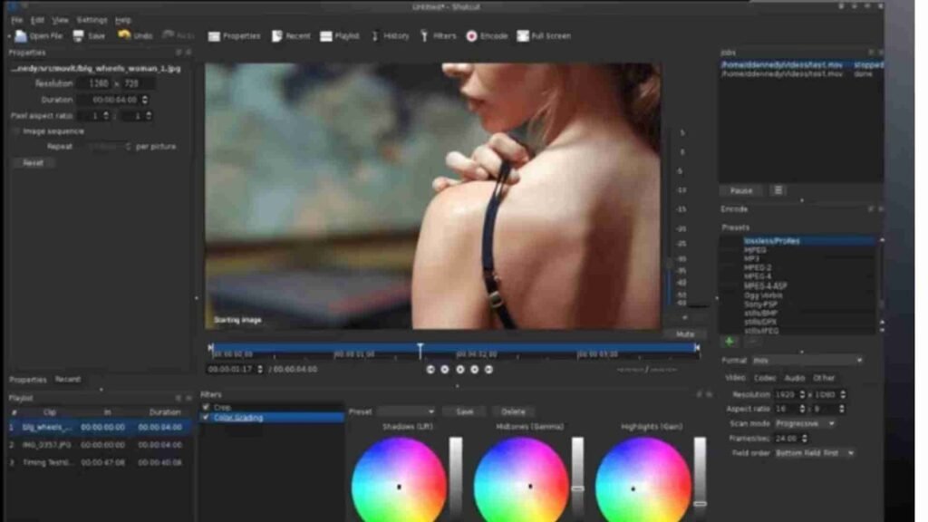Screen dimensions: 928x522
Task: Click the Mute button beside the audio meter
Action: (x=686, y=334)
